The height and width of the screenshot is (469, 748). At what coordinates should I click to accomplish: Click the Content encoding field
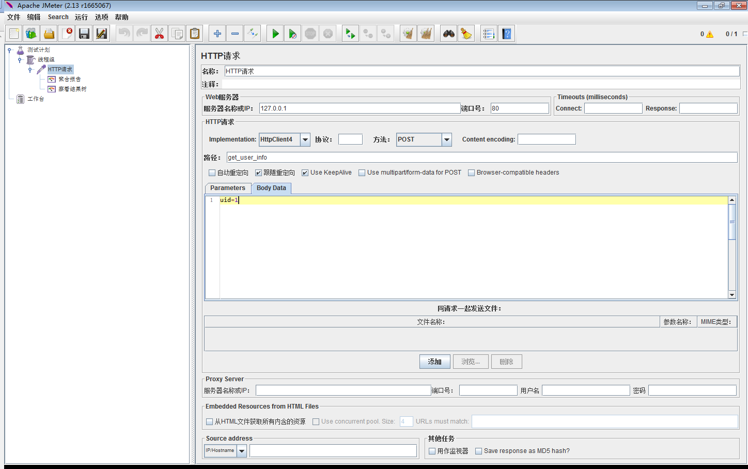547,139
